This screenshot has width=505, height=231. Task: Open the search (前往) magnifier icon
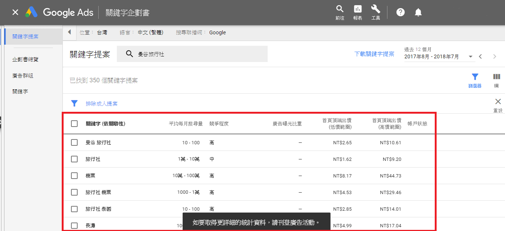tap(340, 10)
